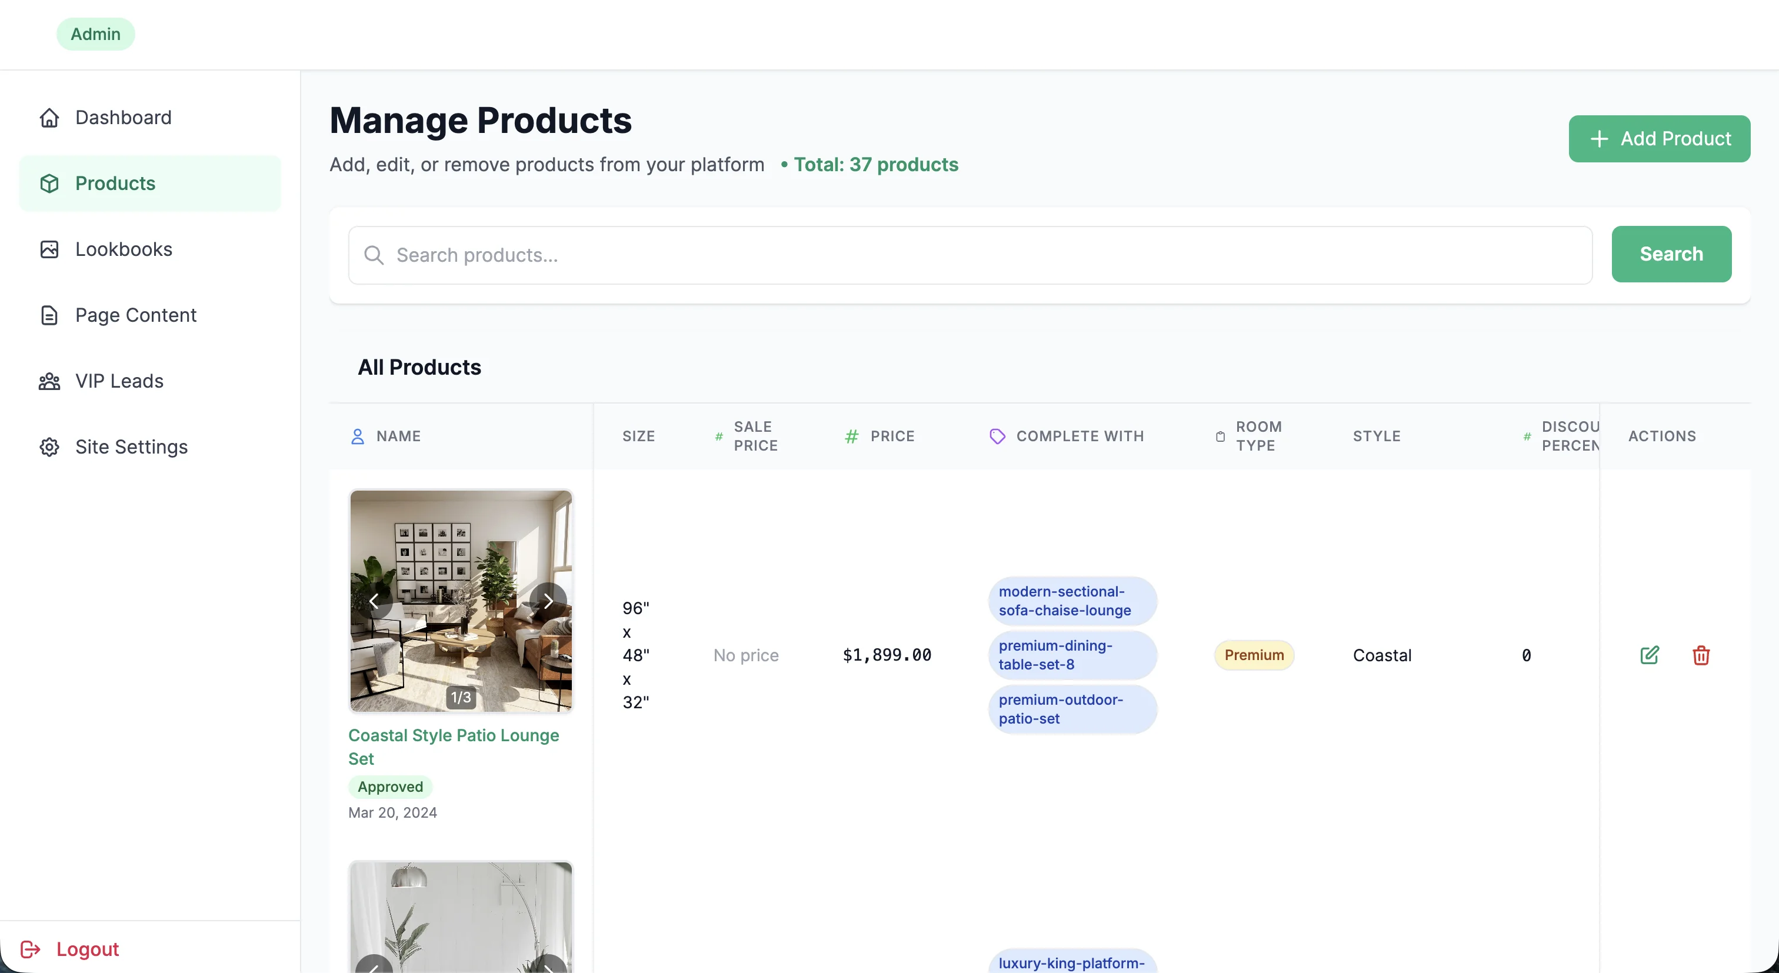The height and width of the screenshot is (973, 1779).
Task: Click the Mar 20, 2024 date
Action: 392,812
